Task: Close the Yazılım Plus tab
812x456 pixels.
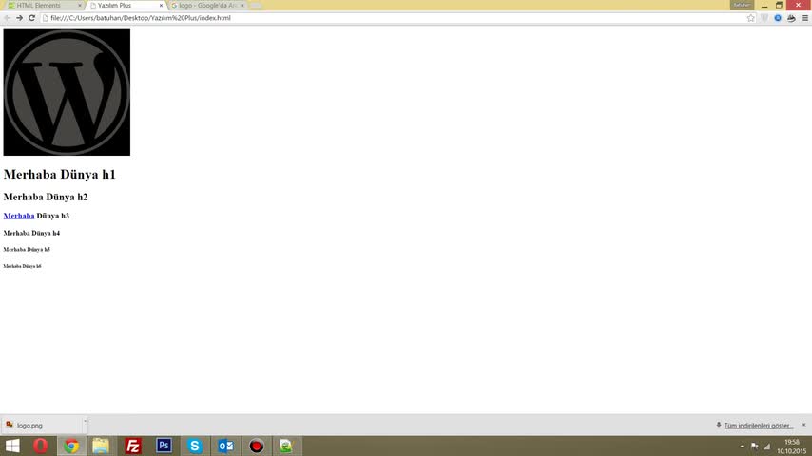Action: (161, 5)
